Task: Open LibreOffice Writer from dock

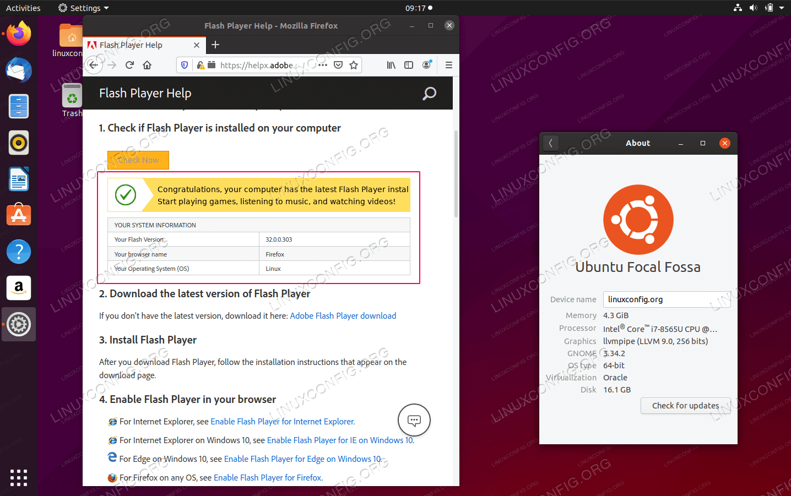Action: coord(19,179)
